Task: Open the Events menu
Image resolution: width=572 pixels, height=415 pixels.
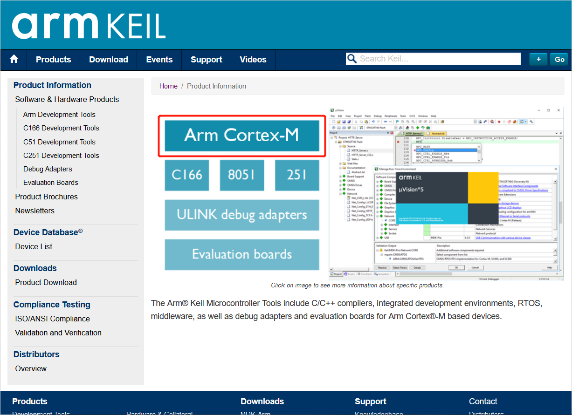Action: [x=159, y=60]
